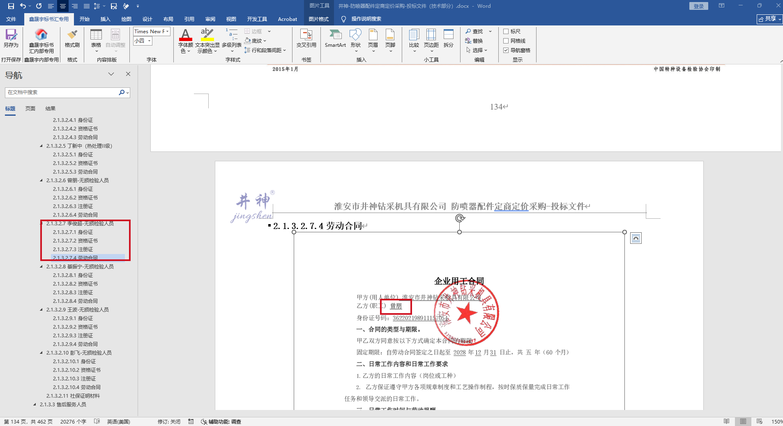783x426 pixels.
Task: Go to 2.1.3.2.11 社保证明材料 heading
Action: click(73, 396)
